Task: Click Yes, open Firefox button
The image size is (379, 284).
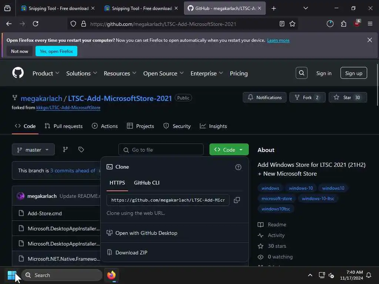Action: (x=56, y=51)
